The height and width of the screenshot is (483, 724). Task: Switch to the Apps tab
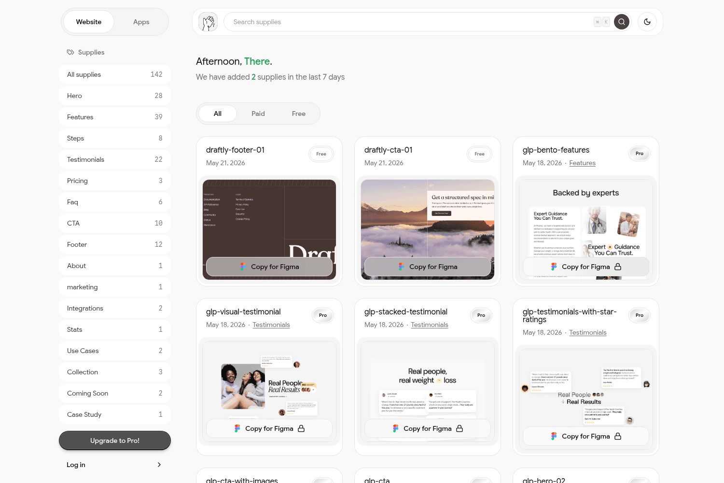click(x=141, y=22)
